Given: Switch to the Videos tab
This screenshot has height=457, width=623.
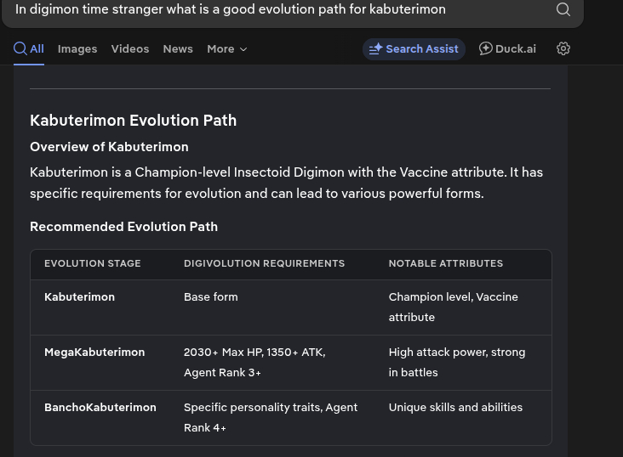Looking at the screenshot, I should tap(130, 48).
